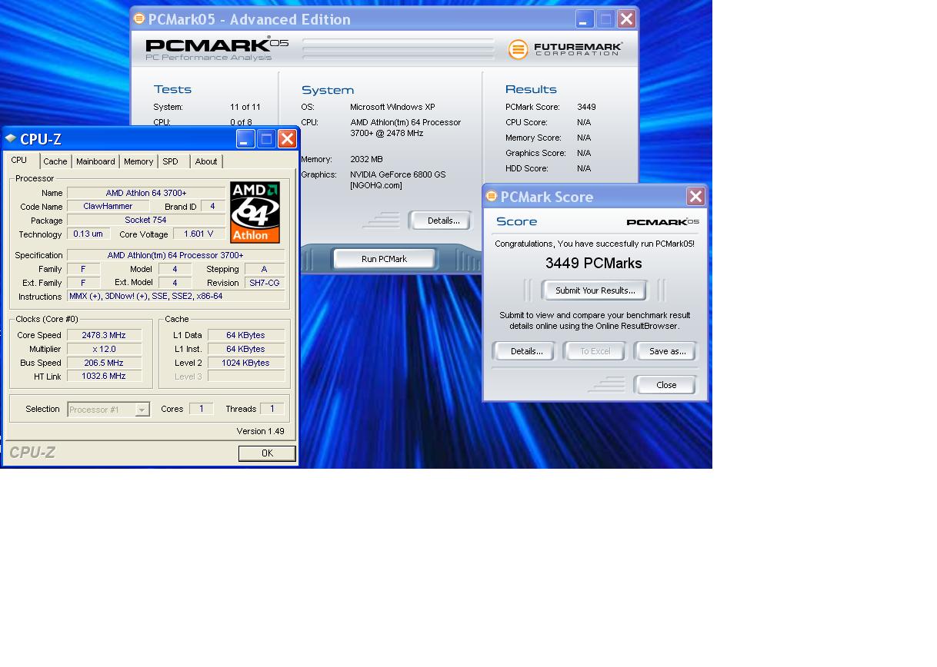The width and height of the screenshot is (937, 667).
Task: Open the Mainboard tab in CPU-Z
Action: pyautogui.click(x=95, y=161)
